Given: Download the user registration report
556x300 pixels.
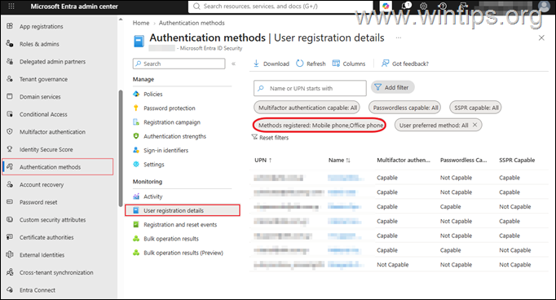Looking at the screenshot, I should pos(271,64).
